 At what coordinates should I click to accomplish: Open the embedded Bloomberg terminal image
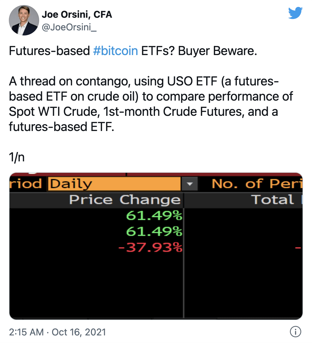(156, 246)
